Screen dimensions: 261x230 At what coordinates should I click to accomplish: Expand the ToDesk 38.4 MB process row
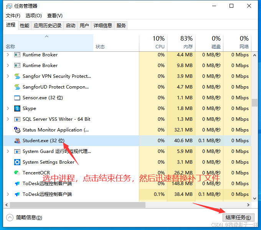pos(8,194)
